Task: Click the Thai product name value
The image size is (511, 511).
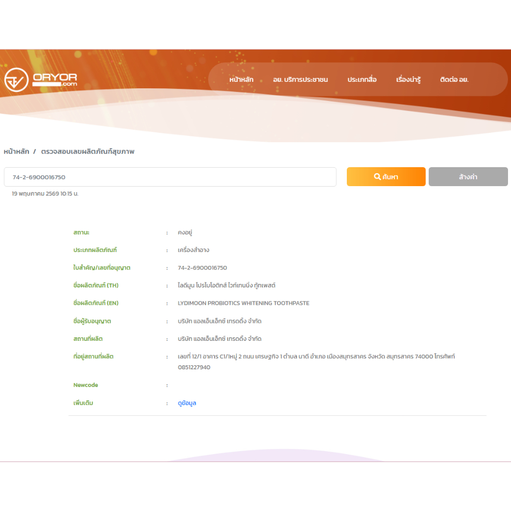Action: (x=227, y=285)
